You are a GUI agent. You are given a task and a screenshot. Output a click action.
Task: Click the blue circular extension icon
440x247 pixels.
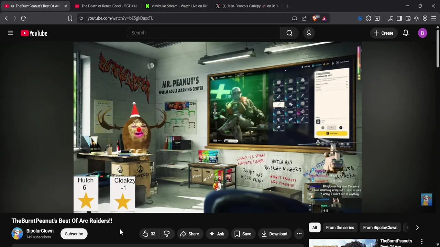click(360, 18)
